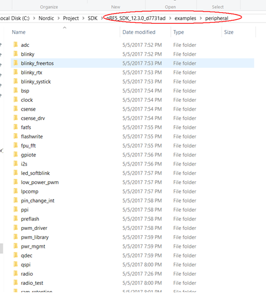
Task: Open the chevron after examples in address bar
Action: pyautogui.click(x=201, y=19)
